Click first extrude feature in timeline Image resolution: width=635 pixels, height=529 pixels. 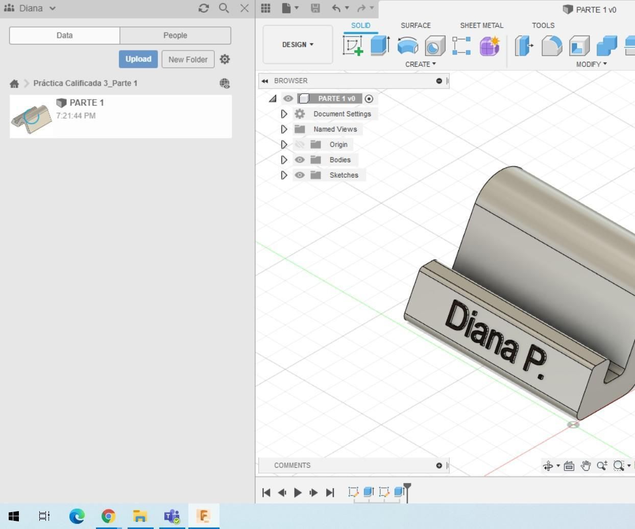coord(369,492)
